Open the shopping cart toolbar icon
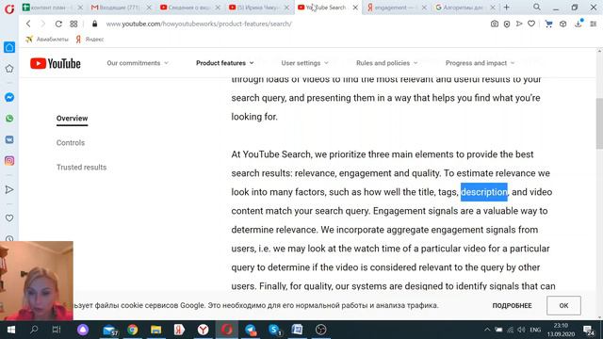The image size is (603, 339). coord(548,24)
